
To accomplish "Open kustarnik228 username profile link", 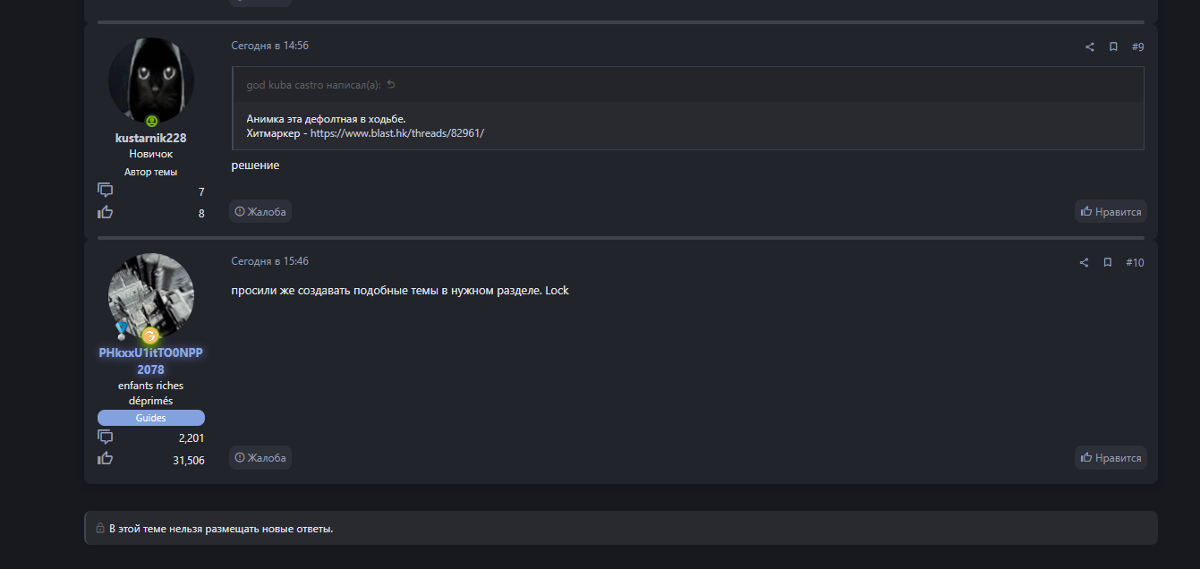I will (x=150, y=138).
